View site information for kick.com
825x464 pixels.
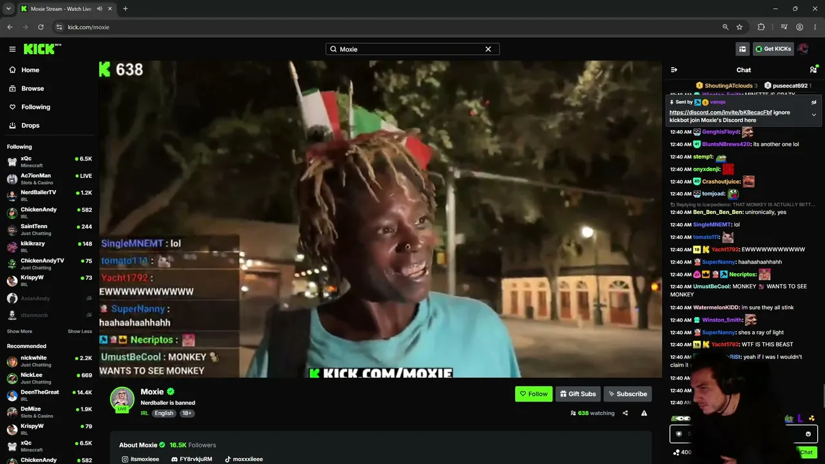(x=59, y=27)
